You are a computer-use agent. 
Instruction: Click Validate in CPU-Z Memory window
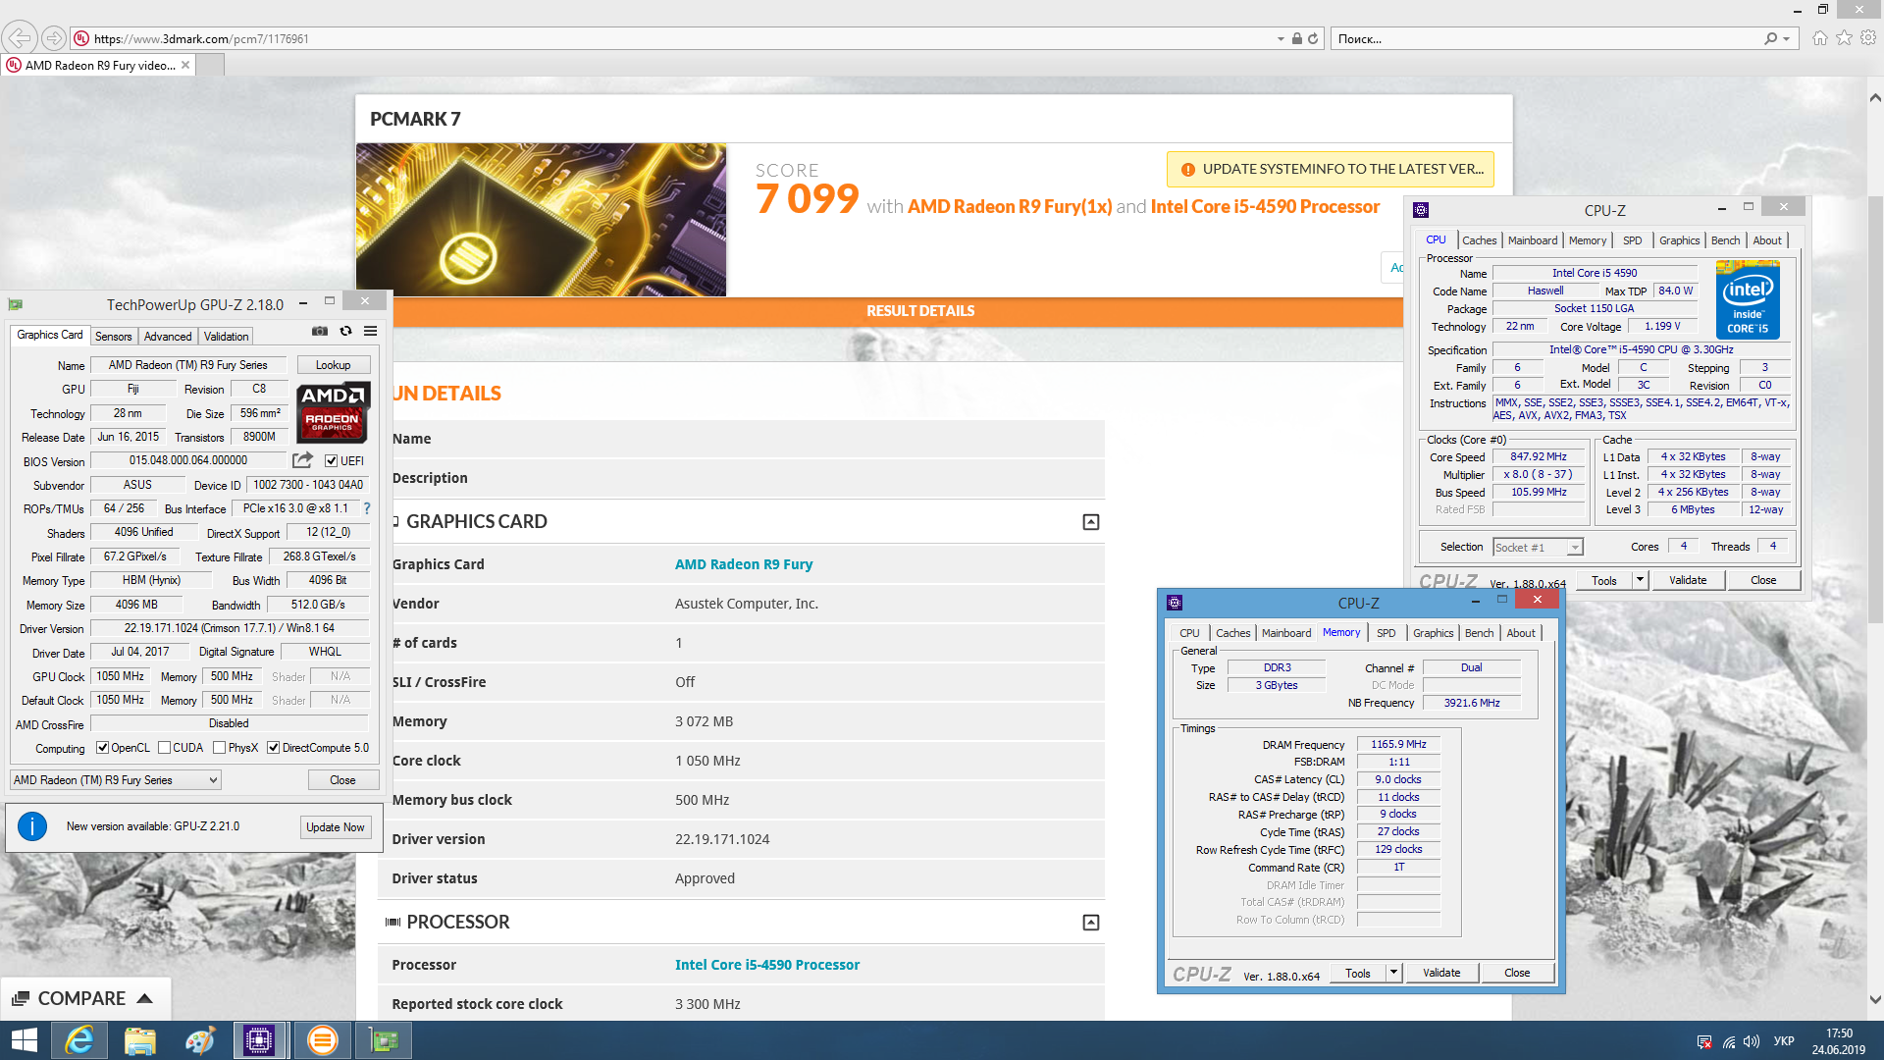click(1441, 973)
